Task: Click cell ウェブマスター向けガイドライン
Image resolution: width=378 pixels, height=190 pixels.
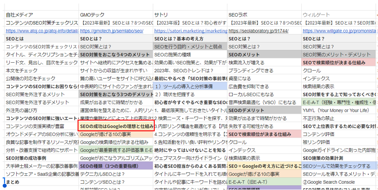Action: [x=190, y=158]
